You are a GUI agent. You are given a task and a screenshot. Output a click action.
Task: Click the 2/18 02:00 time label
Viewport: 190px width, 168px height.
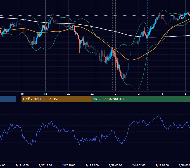(x=139, y=165)
